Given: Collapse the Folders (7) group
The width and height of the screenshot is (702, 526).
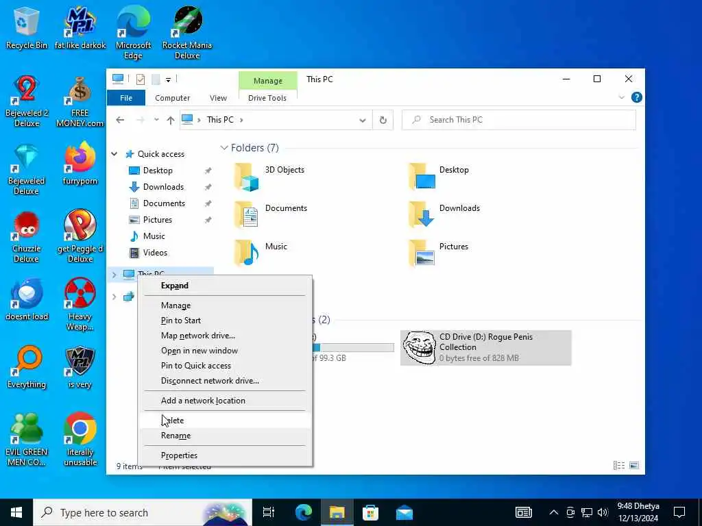Looking at the screenshot, I should tap(224, 148).
